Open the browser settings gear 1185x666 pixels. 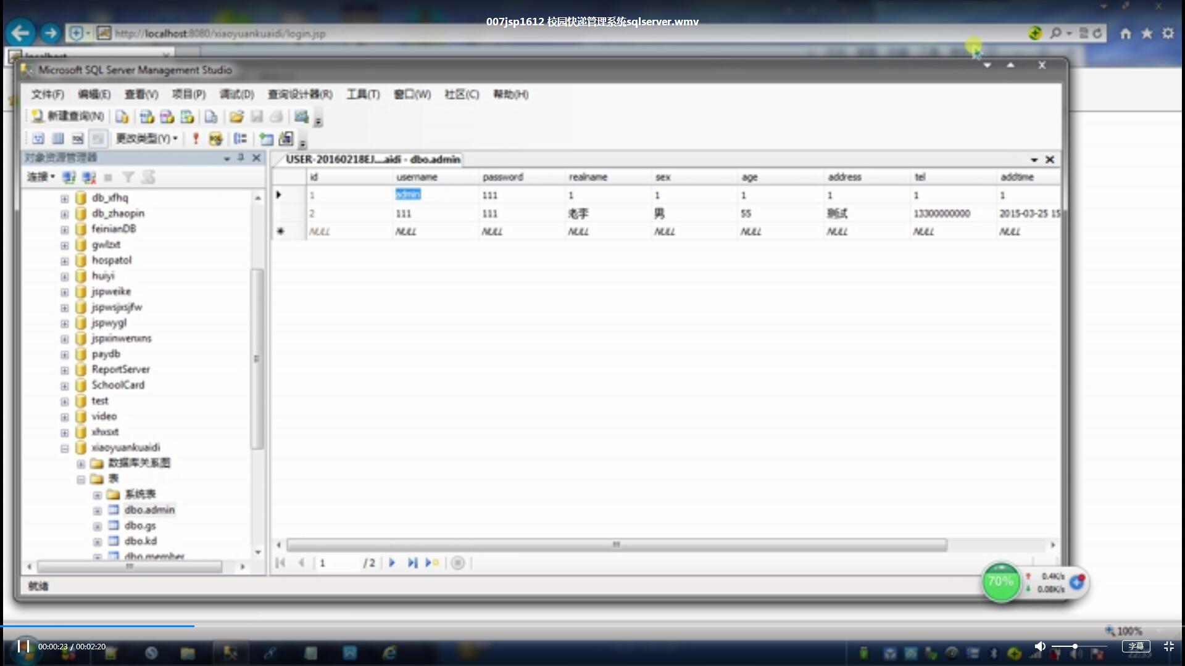pos(1168,33)
